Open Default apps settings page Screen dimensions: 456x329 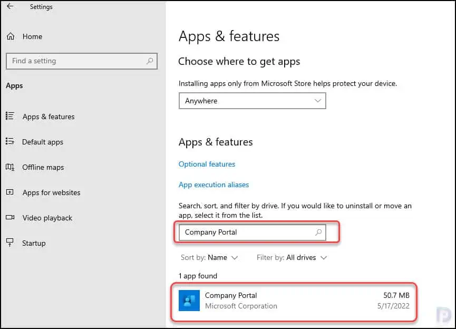point(43,142)
